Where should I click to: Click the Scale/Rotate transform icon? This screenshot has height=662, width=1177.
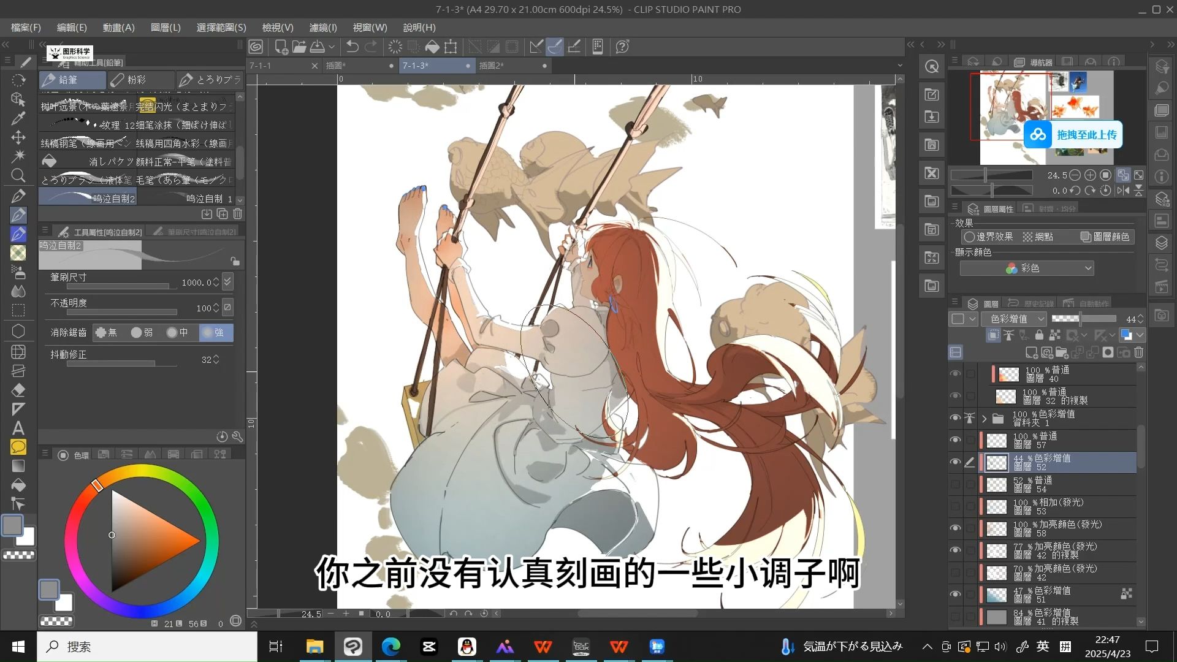451,47
